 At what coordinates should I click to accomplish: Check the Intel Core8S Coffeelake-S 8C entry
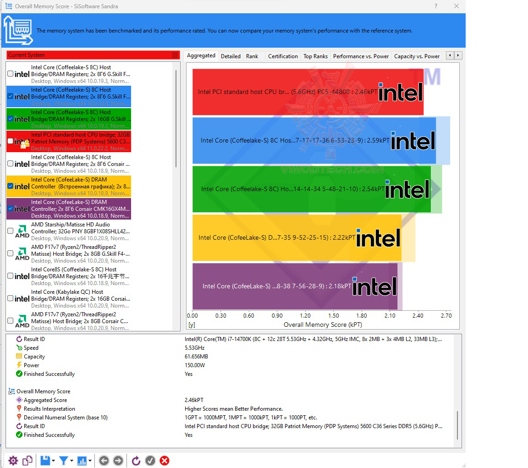pyautogui.click(x=11, y=276)
